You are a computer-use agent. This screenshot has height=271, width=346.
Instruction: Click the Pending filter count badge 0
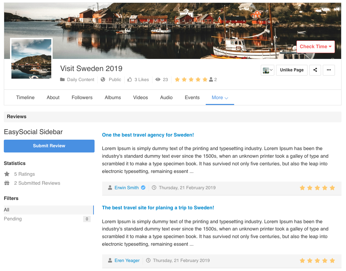[x=87, y=219]
